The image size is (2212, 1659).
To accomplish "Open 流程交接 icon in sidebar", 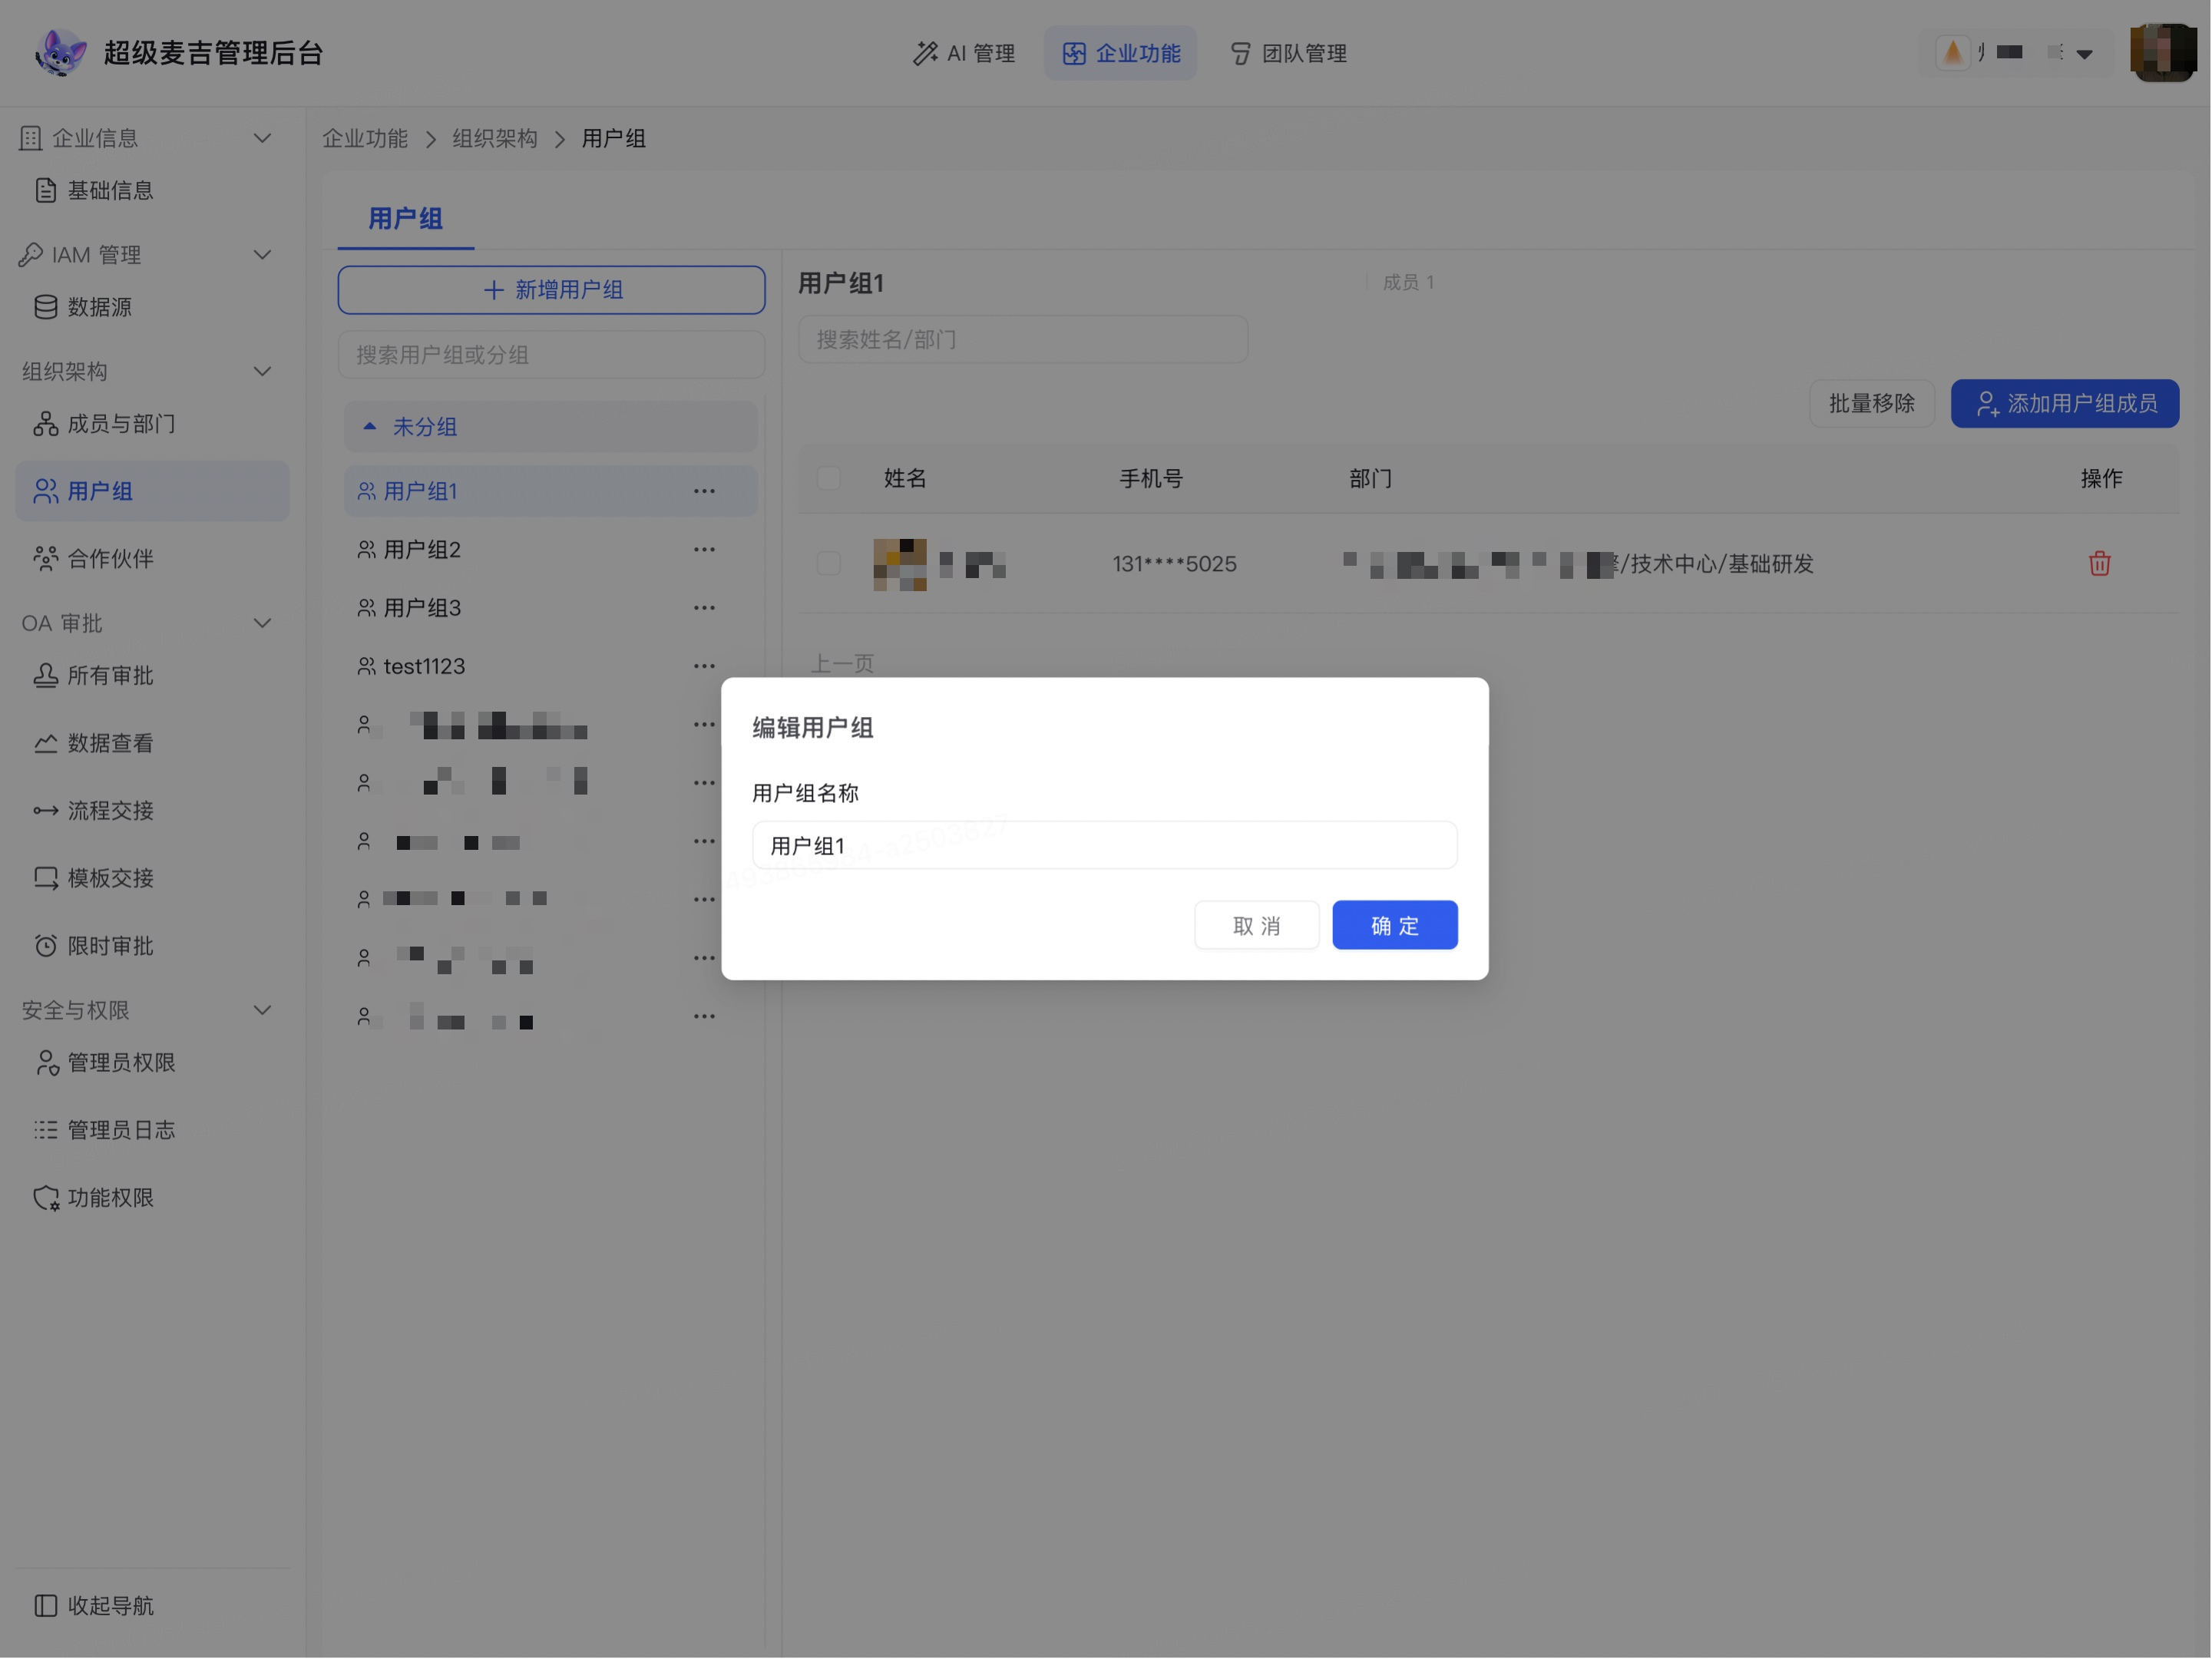I will 46,810.
